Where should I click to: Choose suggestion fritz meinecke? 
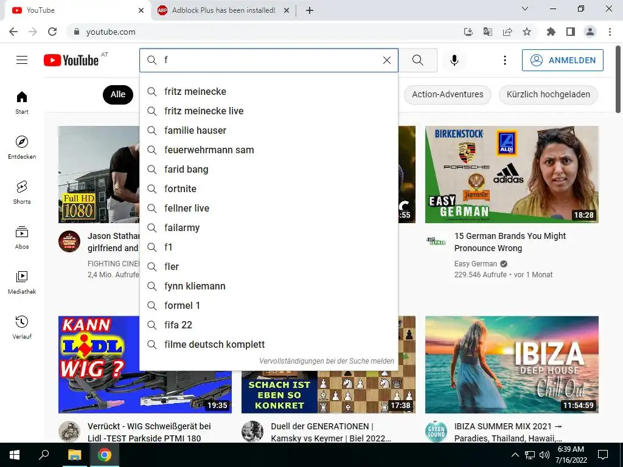269,91
